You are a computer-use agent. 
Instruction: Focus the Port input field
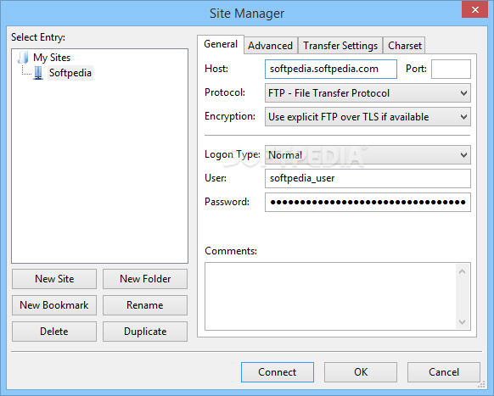coord(451,69)
